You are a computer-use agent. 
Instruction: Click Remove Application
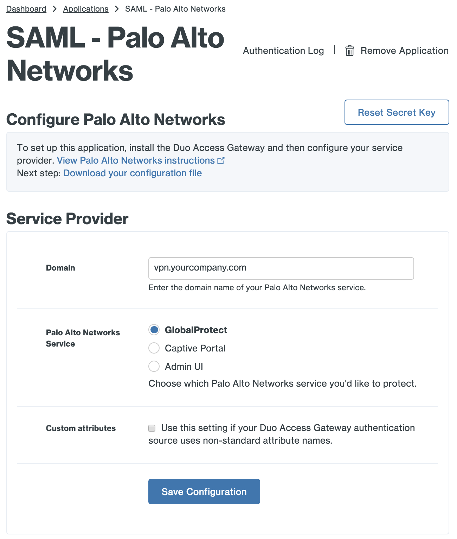tap(404, 51)
